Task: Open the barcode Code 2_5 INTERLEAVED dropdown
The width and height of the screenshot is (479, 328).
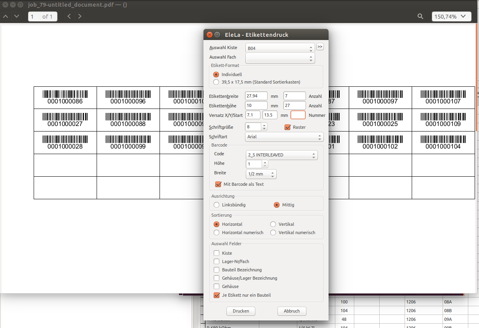Action: 281,155
